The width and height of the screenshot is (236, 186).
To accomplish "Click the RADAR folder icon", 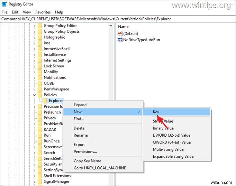I will click(40, 129).
